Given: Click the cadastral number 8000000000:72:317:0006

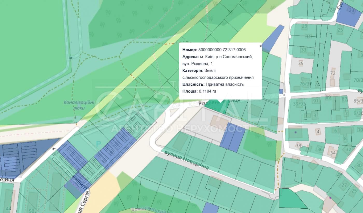Looking at the screenshot, I should click(222, 50).
